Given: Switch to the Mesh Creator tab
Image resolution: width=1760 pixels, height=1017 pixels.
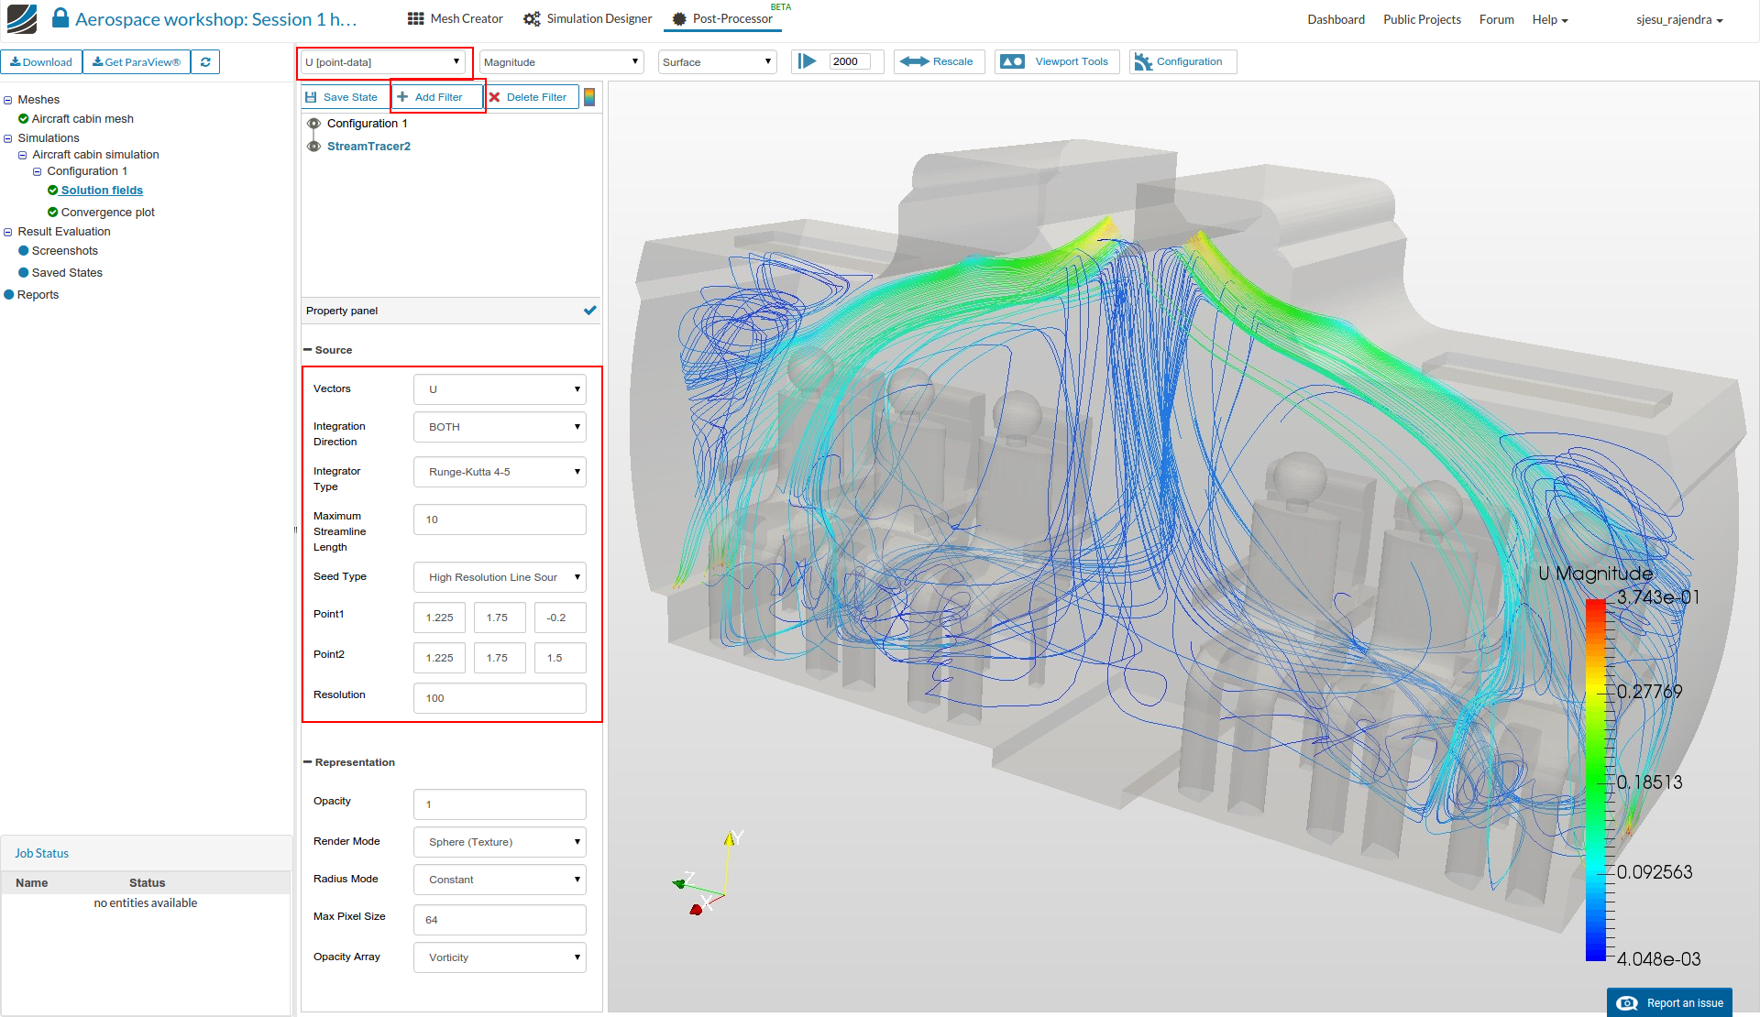Looking at the screenshot, I should coord(456,19).
